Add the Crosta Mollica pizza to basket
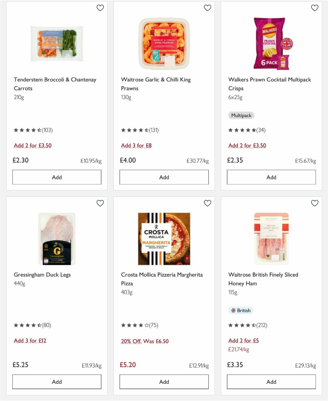 [x=164, y=382]
